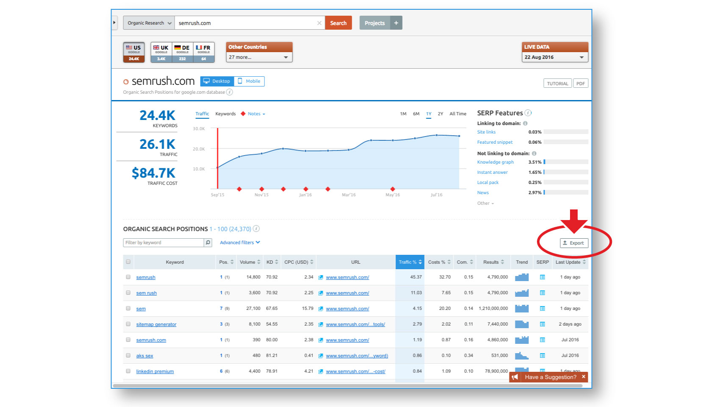Open external link icon for semrush row
Screen dimensions: 712x407
tap(321, 277)
